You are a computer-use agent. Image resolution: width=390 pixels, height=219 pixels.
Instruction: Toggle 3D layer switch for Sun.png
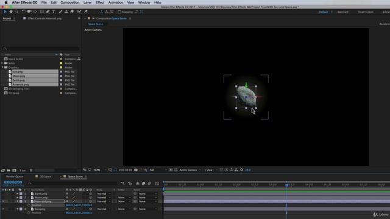91,209
